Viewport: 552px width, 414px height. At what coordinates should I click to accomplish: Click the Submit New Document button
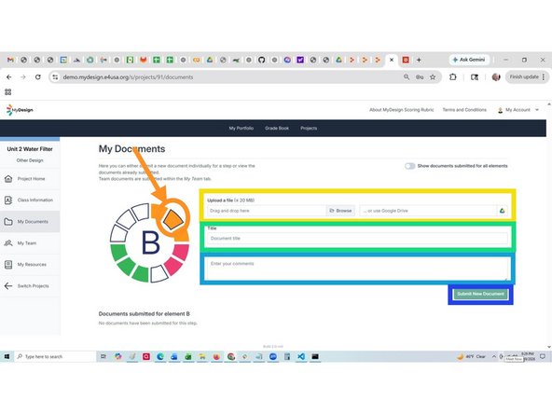480,294
